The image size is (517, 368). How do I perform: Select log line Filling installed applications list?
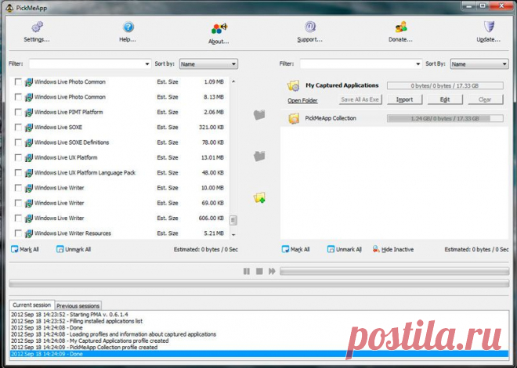pyautogui.click(x=259, y=321)
